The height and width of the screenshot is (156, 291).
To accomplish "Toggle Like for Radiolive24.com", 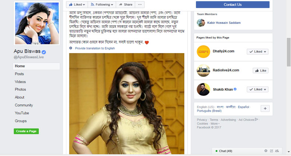I will (260, 70).
